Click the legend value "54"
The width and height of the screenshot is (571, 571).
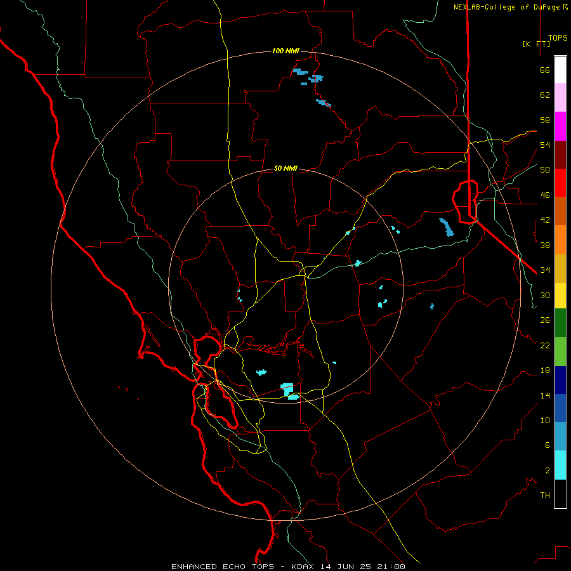[x=545, y=145]
